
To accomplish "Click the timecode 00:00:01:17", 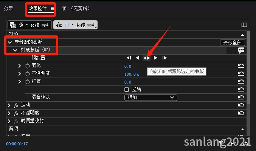I will [x=17, y=144].
